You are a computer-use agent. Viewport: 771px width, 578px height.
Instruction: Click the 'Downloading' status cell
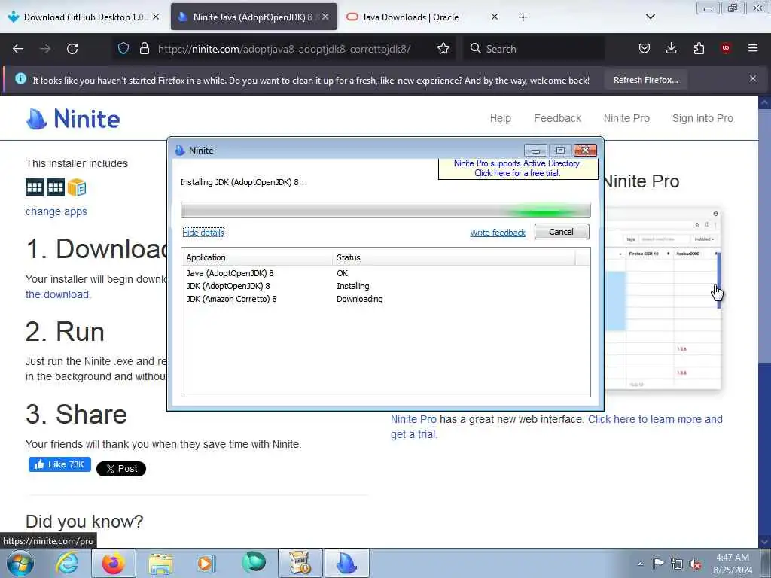point(359,299)
